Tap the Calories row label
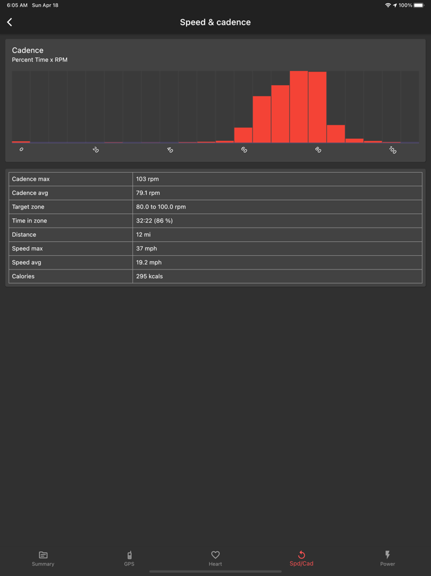 23,276
